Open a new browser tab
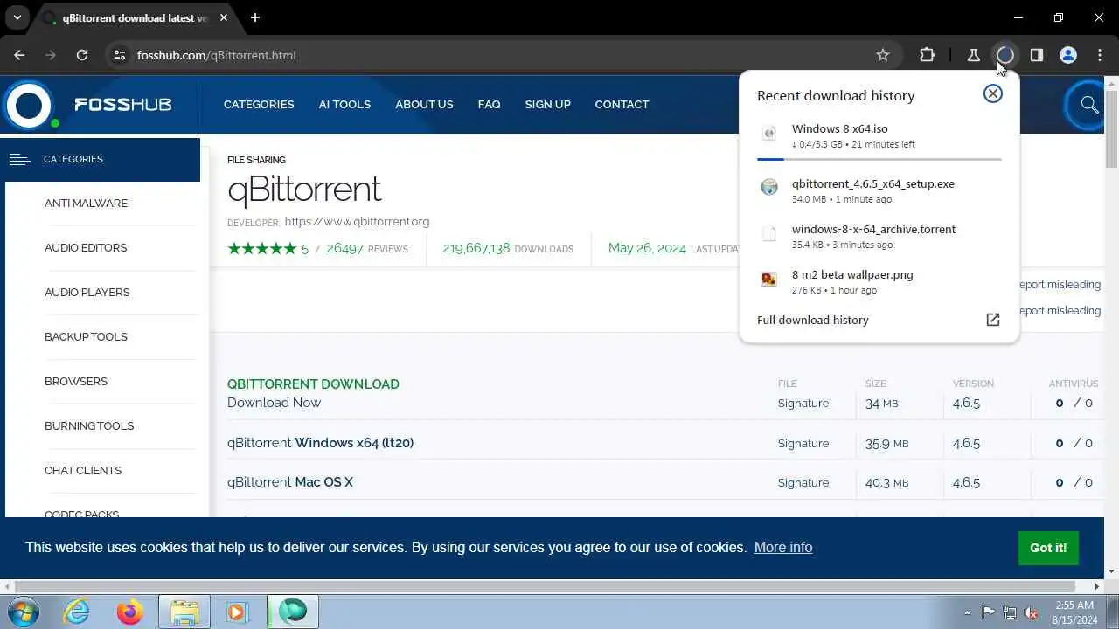 click(x=255, y=17)
